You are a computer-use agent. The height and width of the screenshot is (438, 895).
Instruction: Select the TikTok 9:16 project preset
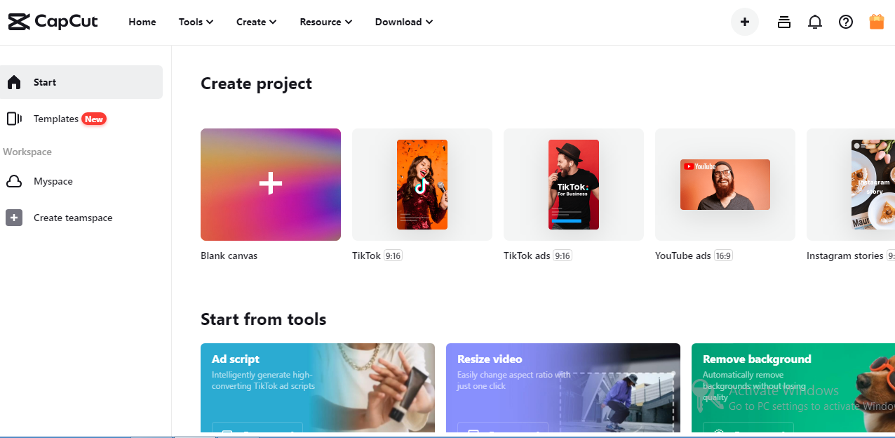click(x=422, y=185)
